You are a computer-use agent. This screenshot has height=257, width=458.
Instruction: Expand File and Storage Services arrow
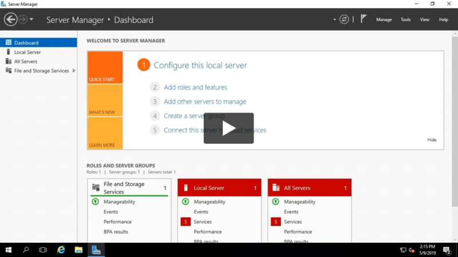[74, 71]
